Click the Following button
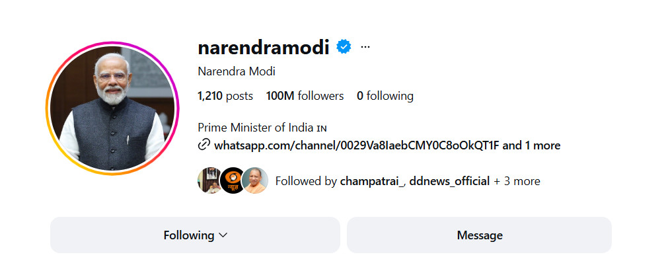Screen dimensions: 668x275 click(188, 235)
